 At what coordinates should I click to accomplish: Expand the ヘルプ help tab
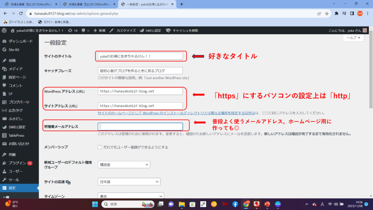pos(353,38)
